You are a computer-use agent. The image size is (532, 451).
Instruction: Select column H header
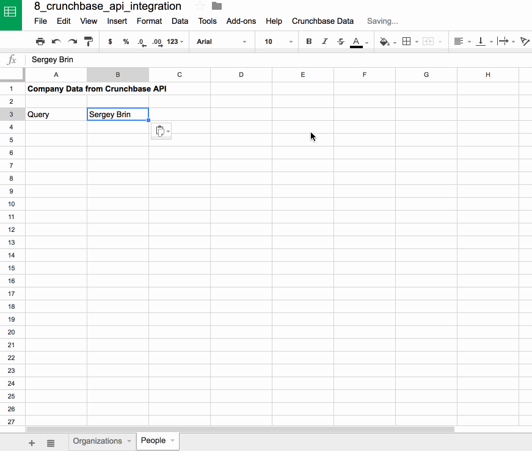[x=488, y=74]
